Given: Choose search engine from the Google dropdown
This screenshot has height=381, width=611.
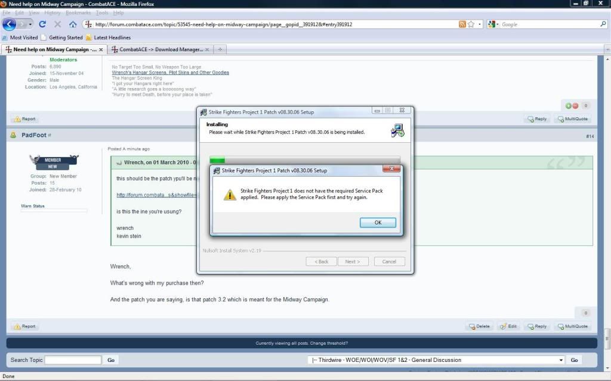Looking at the screenshot, I should click(x=493, y=24).
